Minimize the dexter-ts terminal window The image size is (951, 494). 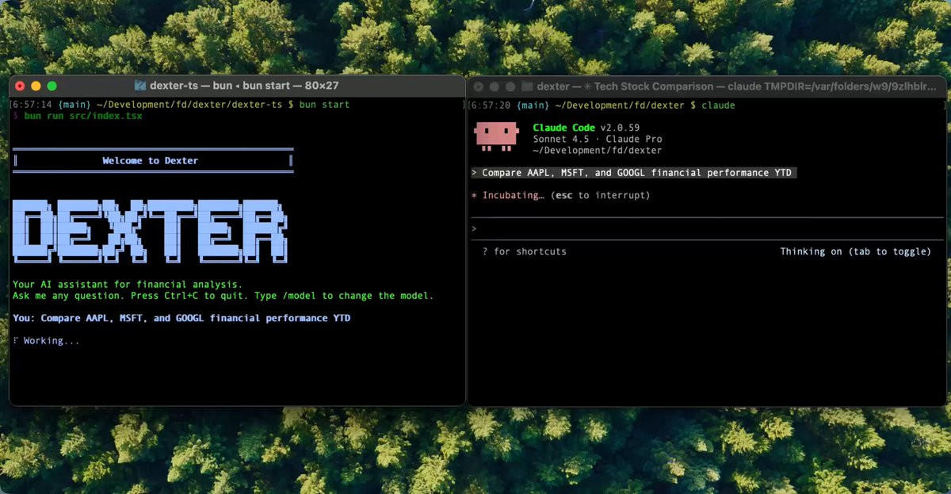tap(36, 86)
